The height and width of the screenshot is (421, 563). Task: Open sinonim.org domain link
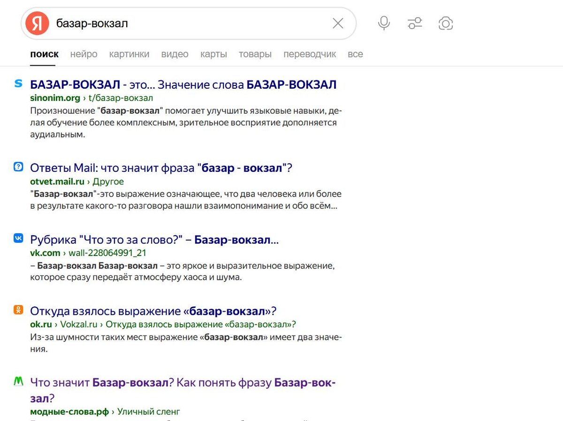55,98
